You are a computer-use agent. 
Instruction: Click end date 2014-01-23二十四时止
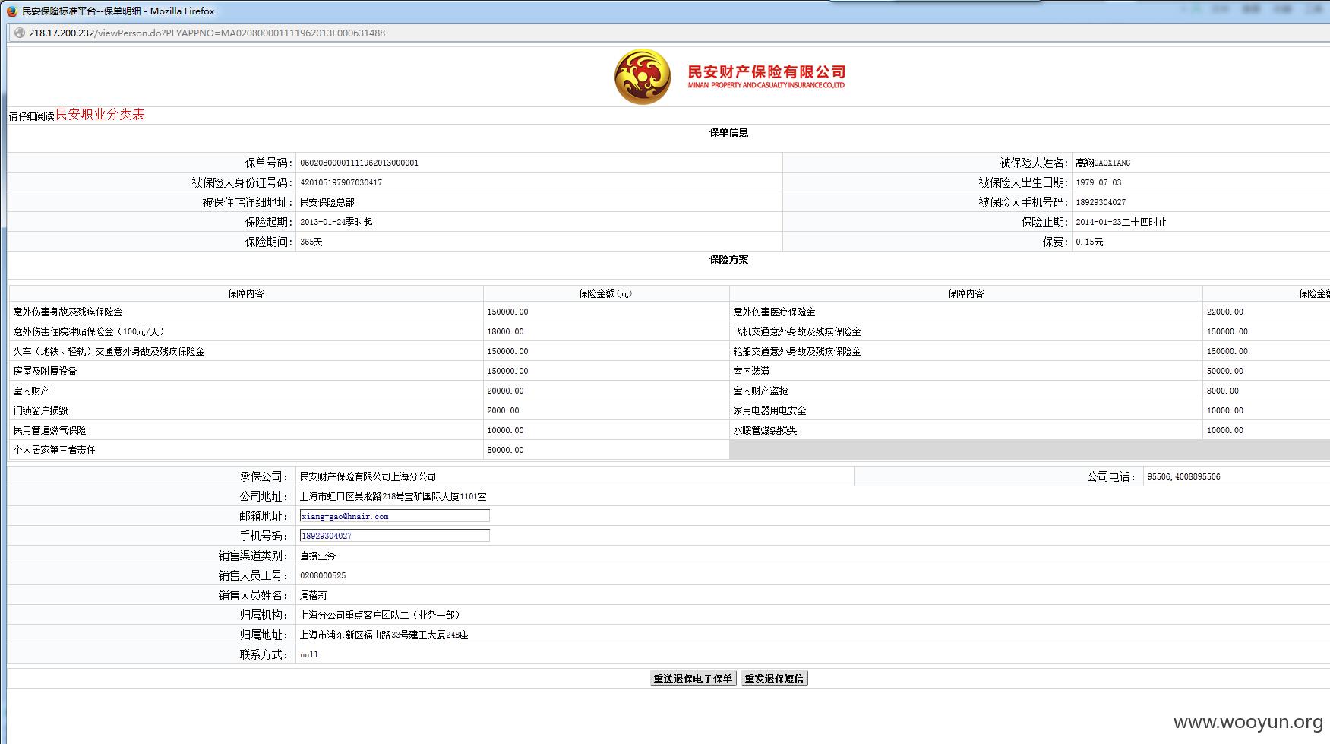pyautogui.click(x=1121, y=222)
